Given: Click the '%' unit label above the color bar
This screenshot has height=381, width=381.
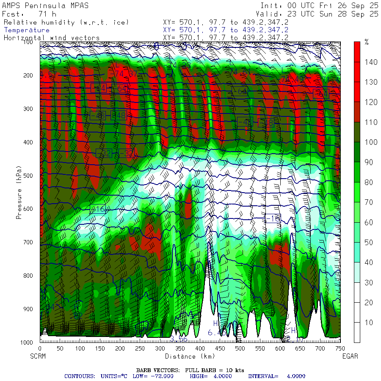Looking at the screenshot, I should click(x=367, y=42).
